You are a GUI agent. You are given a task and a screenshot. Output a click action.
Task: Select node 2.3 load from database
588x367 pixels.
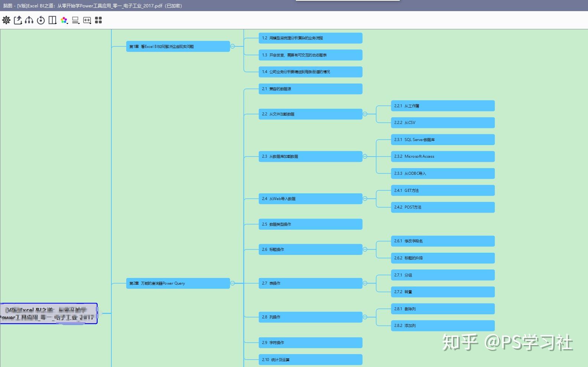pyautogui.click(x=310, y=156)
